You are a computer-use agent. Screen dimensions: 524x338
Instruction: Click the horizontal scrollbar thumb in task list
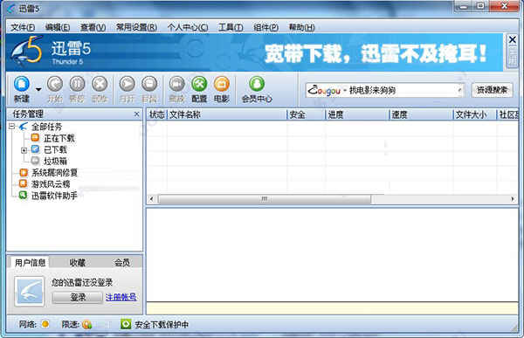[x=265, y=199]
